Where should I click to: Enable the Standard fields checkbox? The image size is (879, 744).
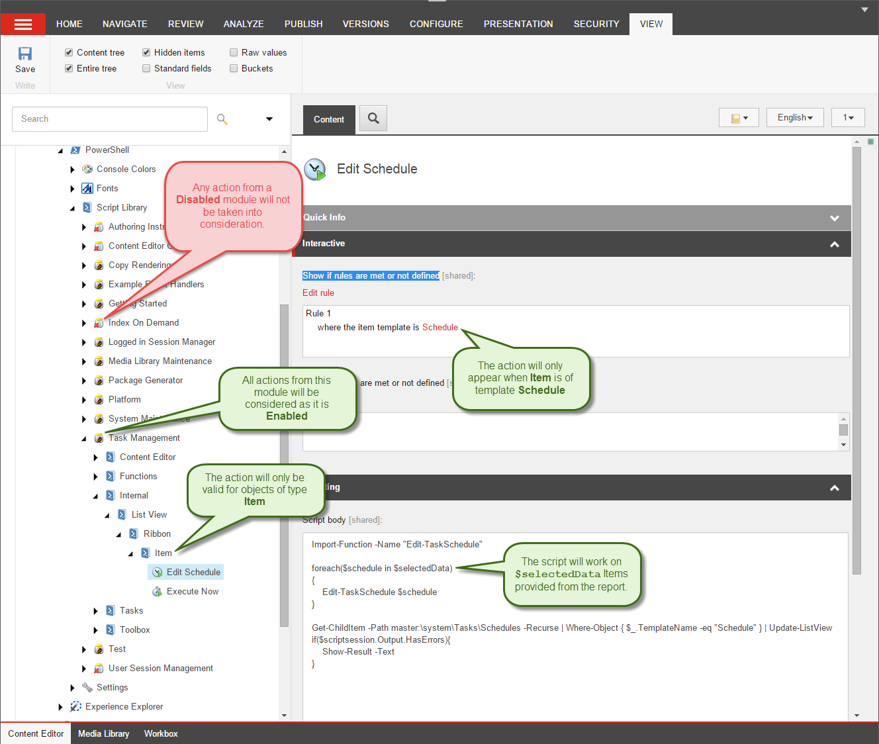click(146, 69)
